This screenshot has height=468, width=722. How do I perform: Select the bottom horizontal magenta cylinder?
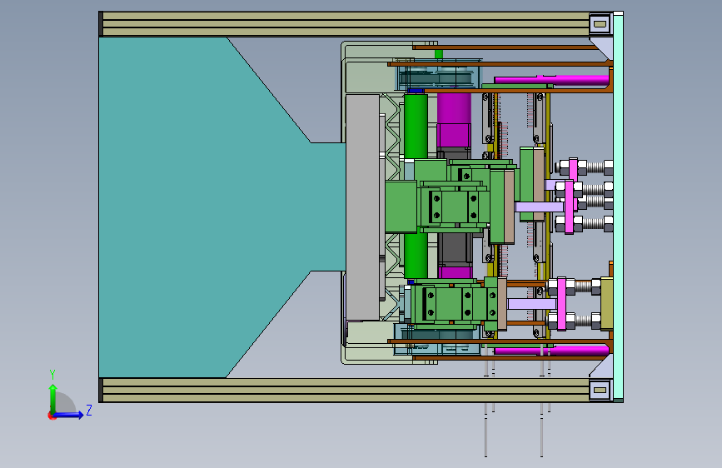tap(551, 351)
